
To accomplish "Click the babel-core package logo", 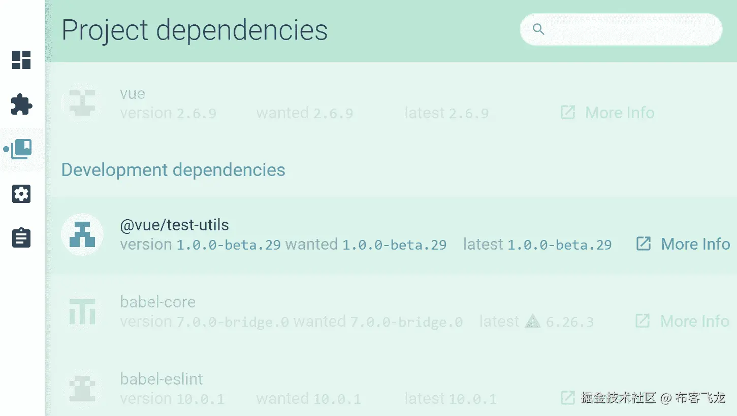I will tap(82, 311).
